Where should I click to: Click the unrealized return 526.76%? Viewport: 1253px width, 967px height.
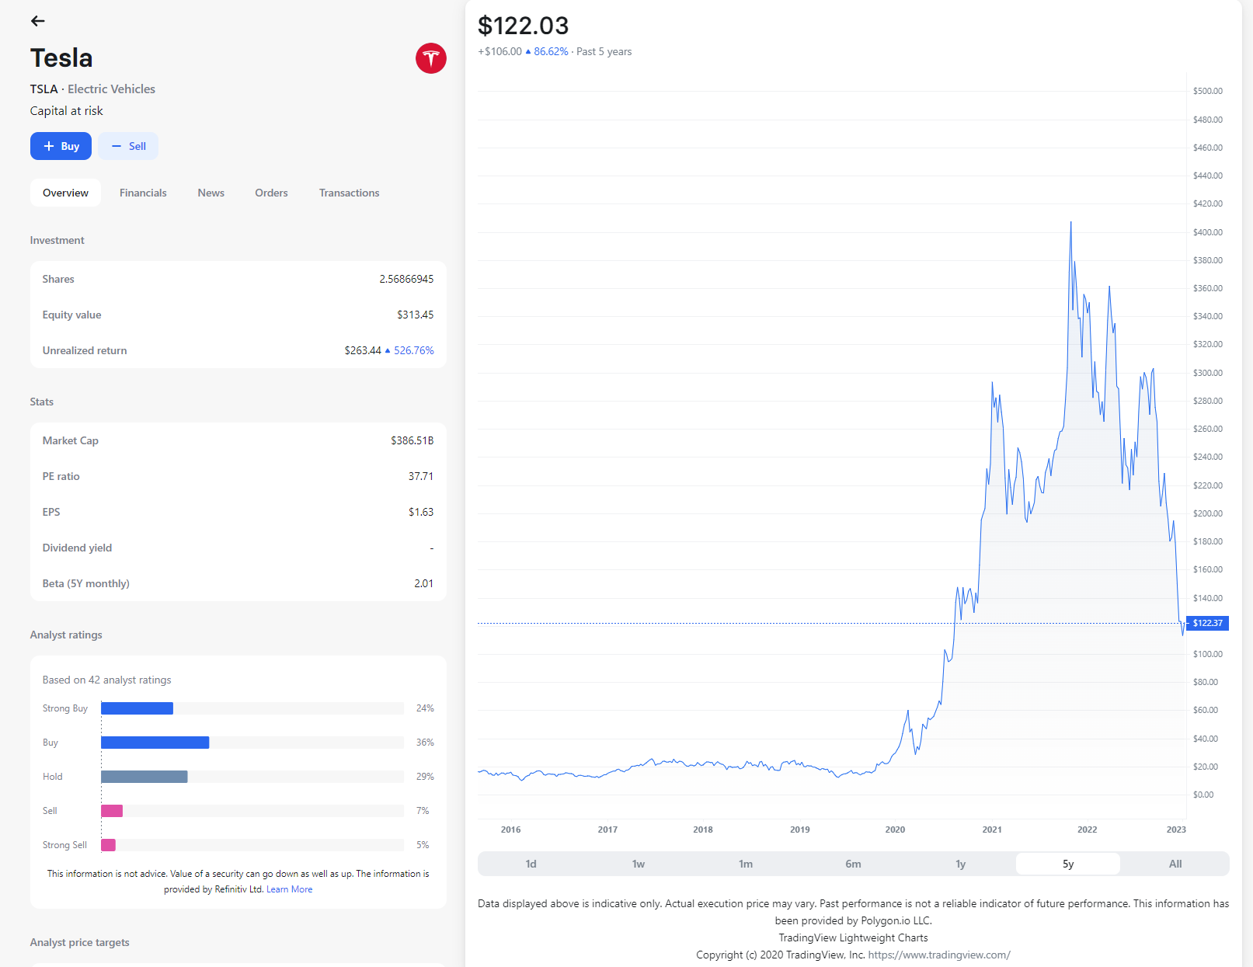[413, 350]
